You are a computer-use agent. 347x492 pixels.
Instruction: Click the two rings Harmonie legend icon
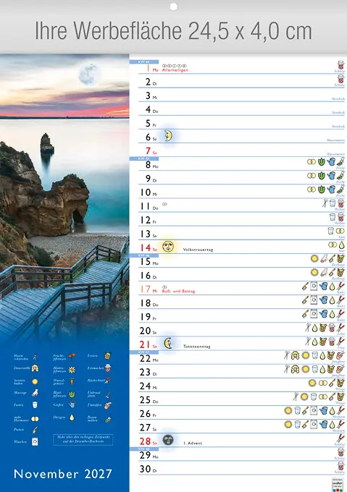35,419
